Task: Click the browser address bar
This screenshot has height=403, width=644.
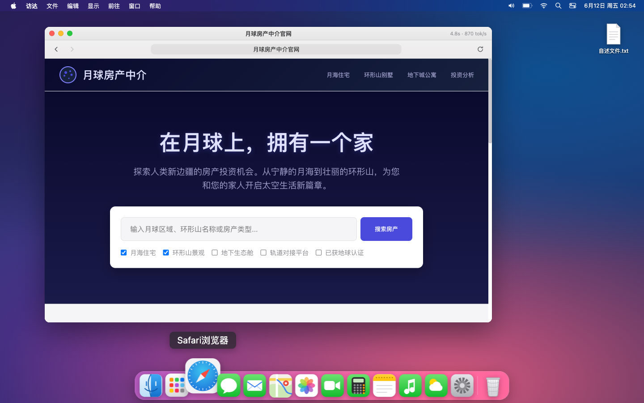Action: (x=276, y=49)
